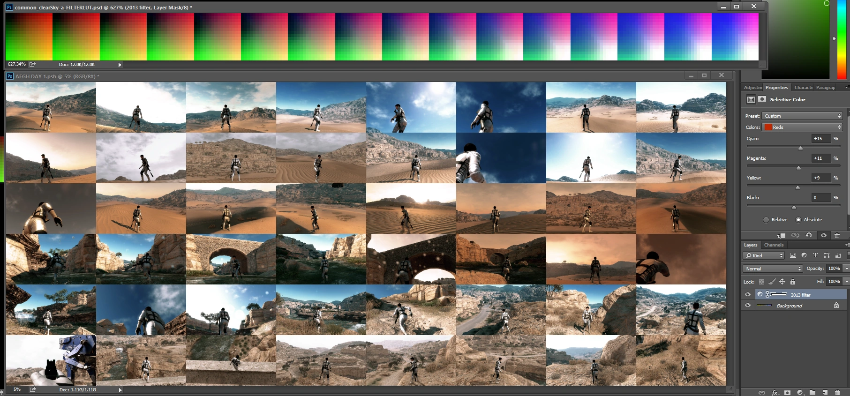This screenshot has height=396, width=850.
Task: Click the view previous state icon
Action: pos(795,235)
